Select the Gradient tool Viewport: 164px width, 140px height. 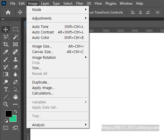click(x=6, y=74)
